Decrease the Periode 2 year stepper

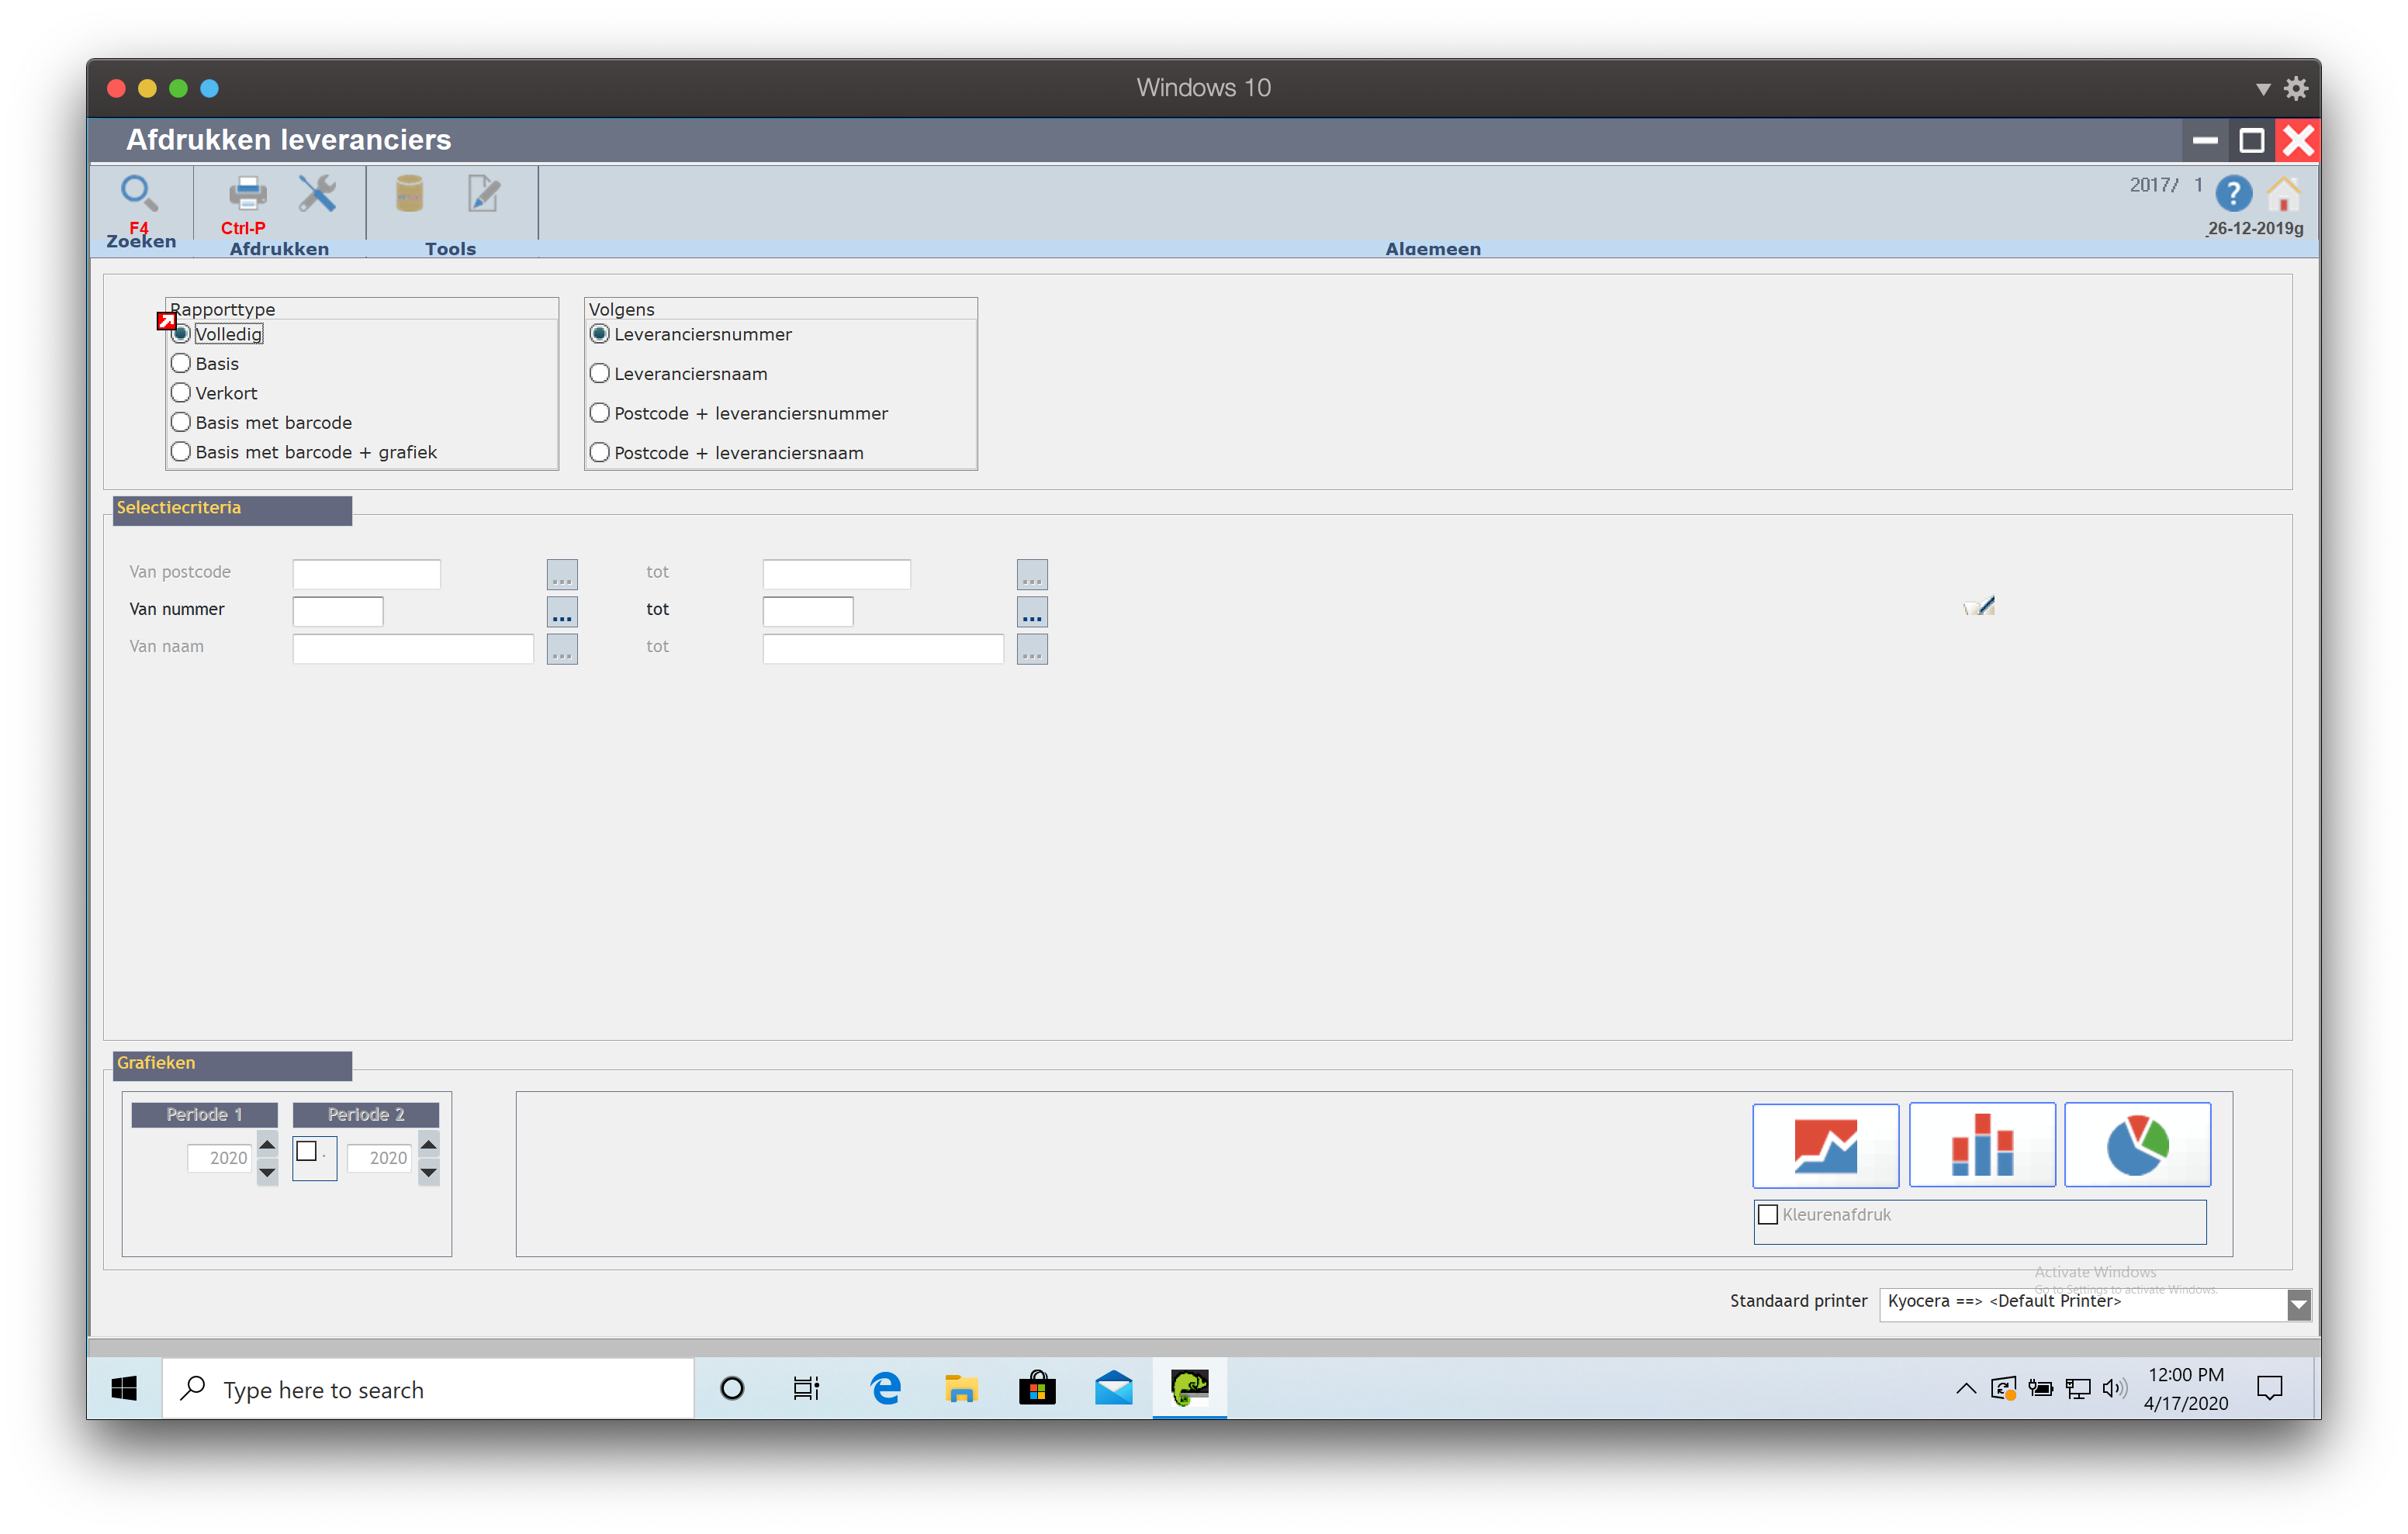point(428,1173)
